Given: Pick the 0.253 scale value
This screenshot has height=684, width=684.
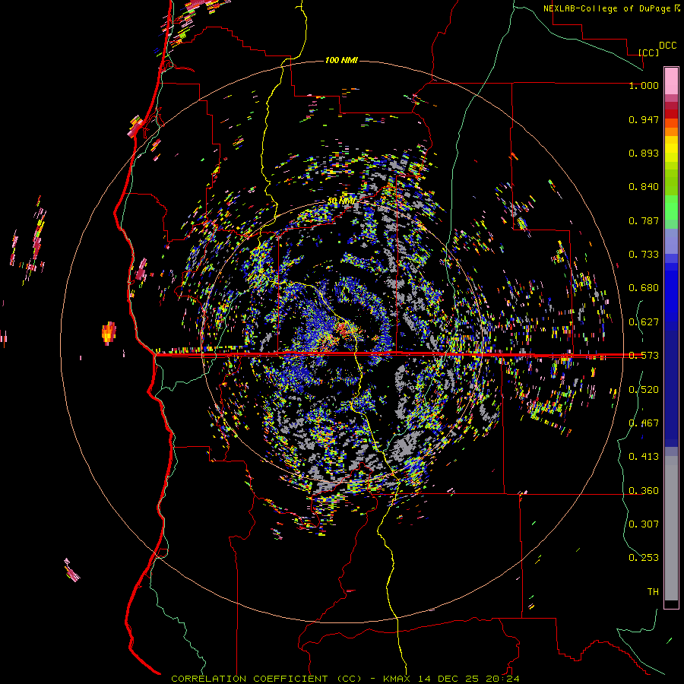Looking at the screenshot, I should [644, 558].
